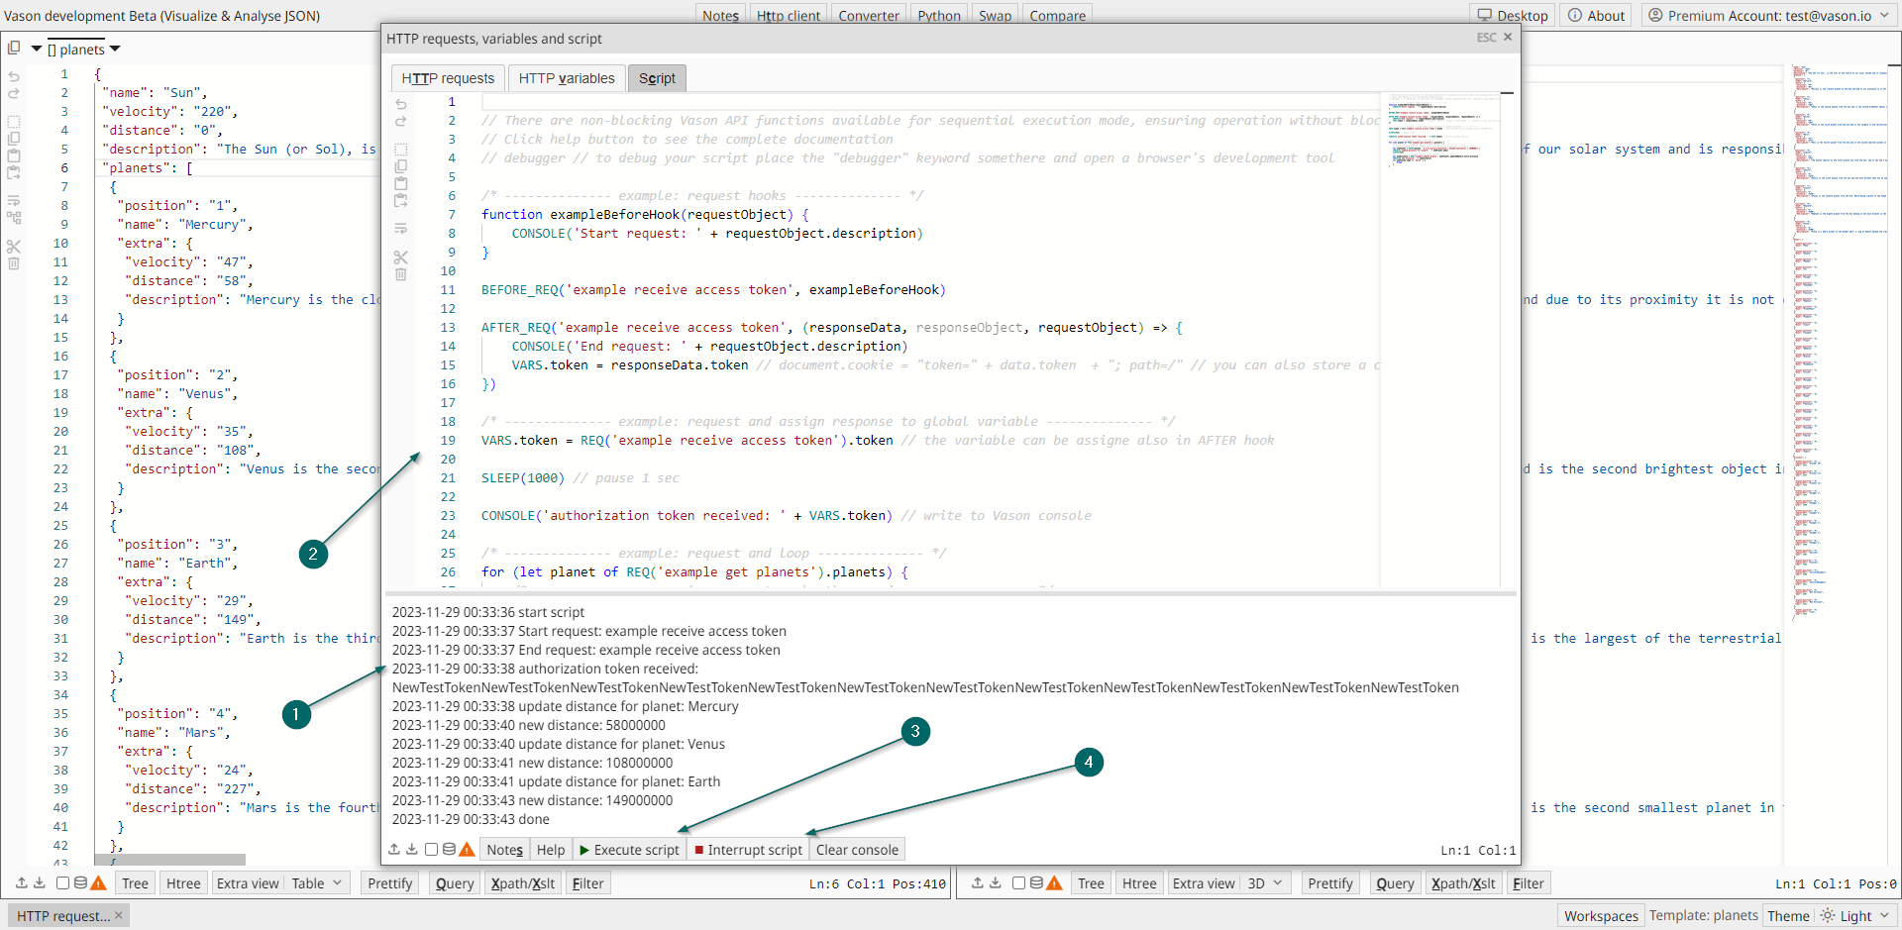Switch to HTTP requests tab
The image size is (1902, 930).
(448, 78)
